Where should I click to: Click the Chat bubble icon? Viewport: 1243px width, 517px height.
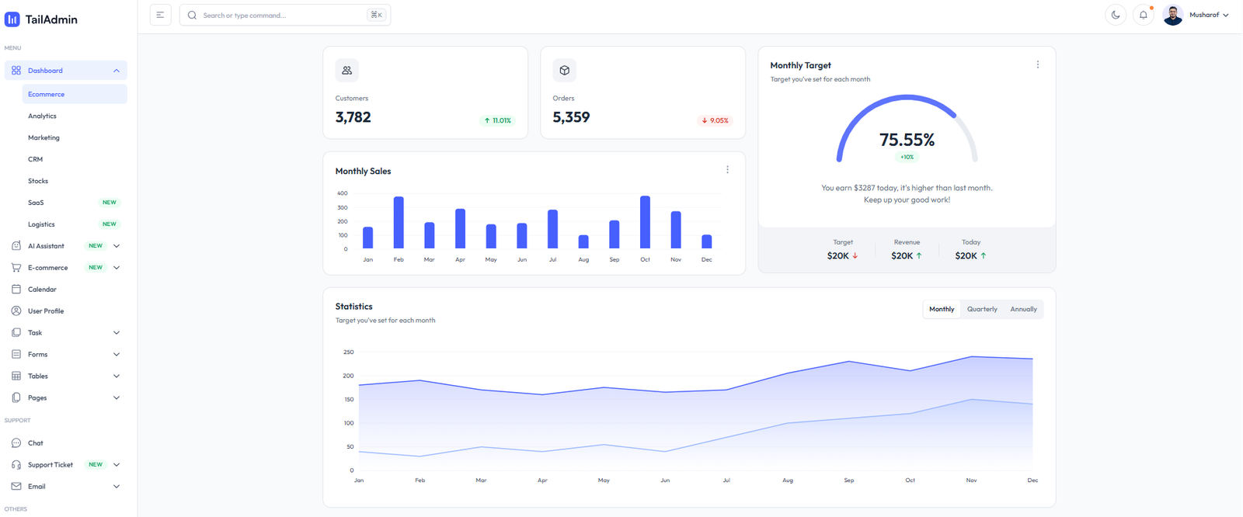click(x=16, y=443)
